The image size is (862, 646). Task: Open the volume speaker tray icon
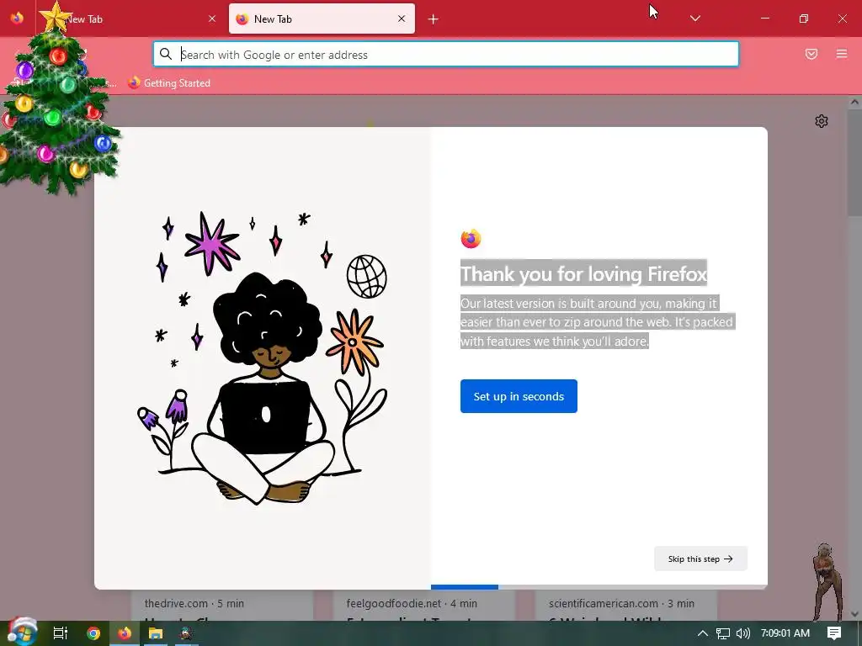click(x=742, y=633)
